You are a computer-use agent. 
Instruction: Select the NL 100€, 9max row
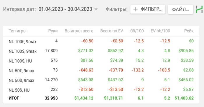(101, 41)
